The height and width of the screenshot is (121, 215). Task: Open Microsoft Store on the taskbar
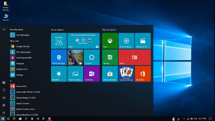tap(20, 119)
